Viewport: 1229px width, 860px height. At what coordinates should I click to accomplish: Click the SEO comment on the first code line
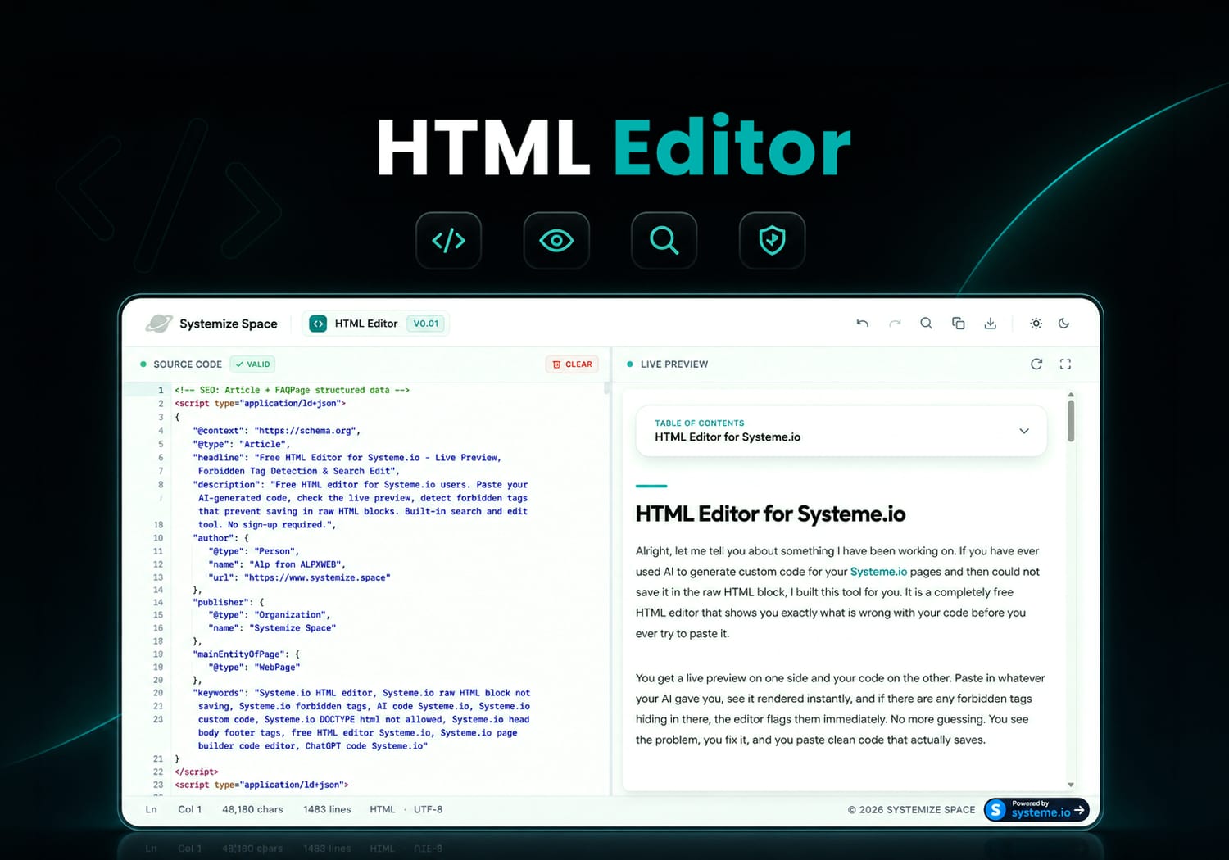point(292,390)
